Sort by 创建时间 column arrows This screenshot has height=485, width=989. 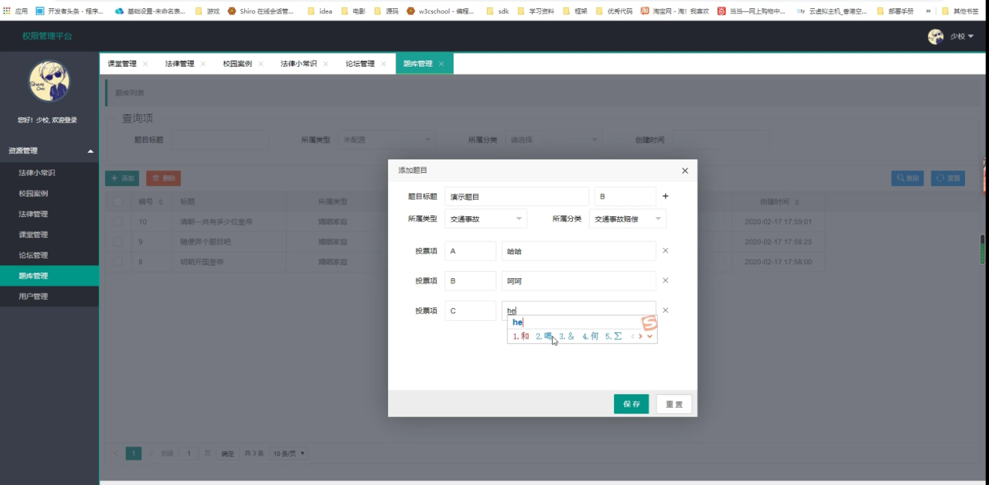point(797,202)
